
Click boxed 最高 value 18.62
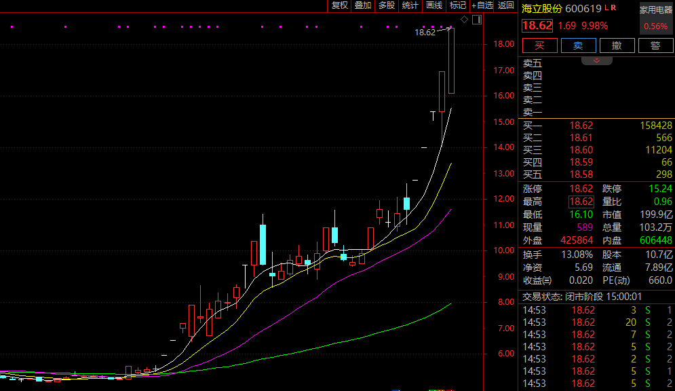coord(581,202)
